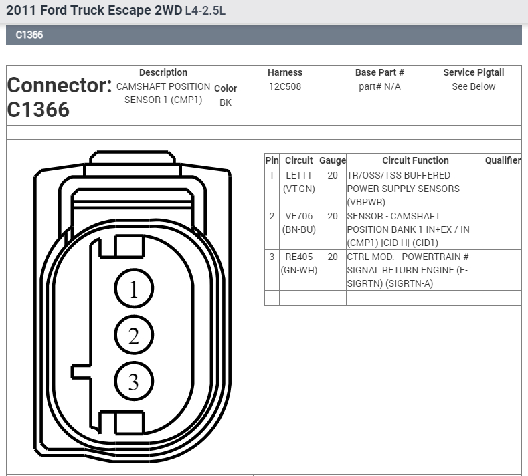Screen dimensions: 528x476
Task: Click harness number '12C508'
Action: [x=285, y=86]
